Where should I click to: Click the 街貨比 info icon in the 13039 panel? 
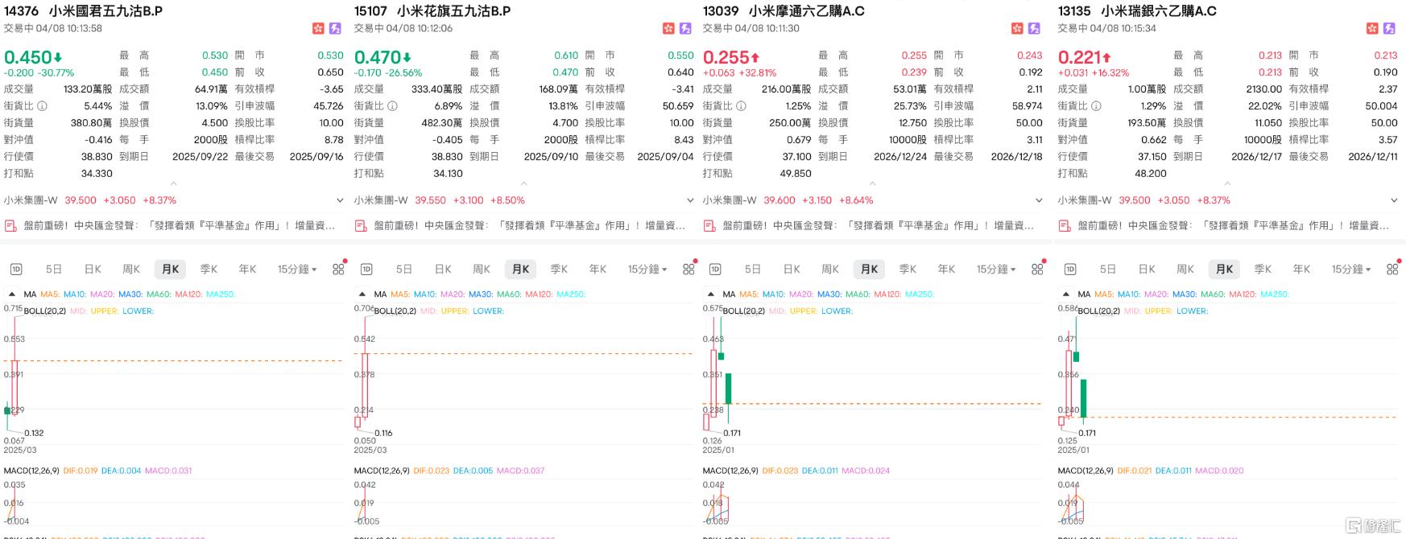tap(741, 106)
